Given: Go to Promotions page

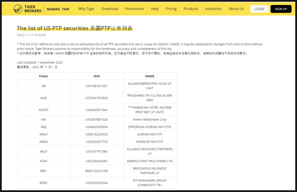Looking at the screenshot, I should (134, 9).
